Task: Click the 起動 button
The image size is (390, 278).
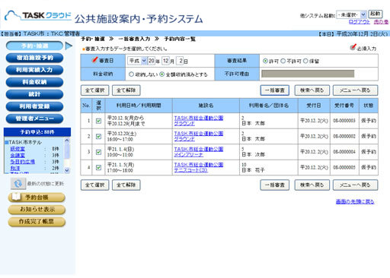Action: pyautogui.click(x=376, y=14)
